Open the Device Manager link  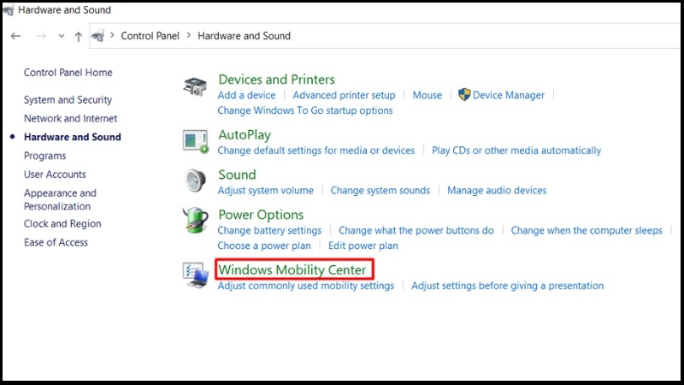coord(508,95)
